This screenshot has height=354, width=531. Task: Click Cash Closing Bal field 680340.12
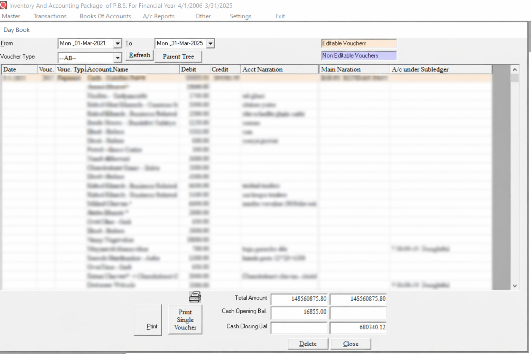pos(358,327)
